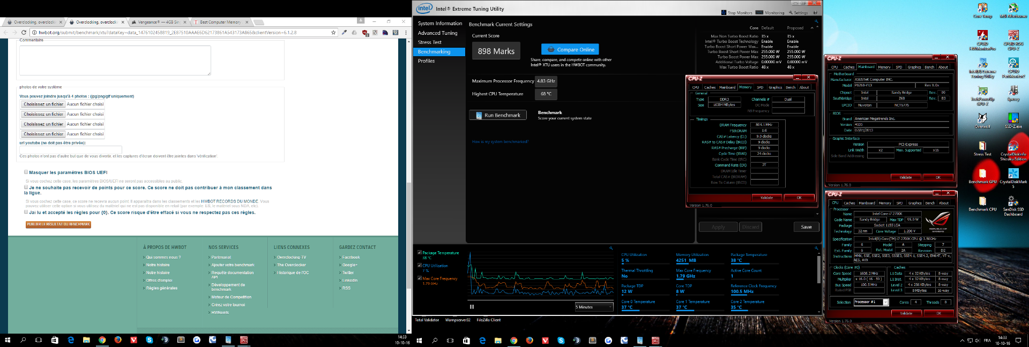The width and height of the screenshot is (1029, 347).
Task: Open Overwolf desktop icon
Action: 982,120
